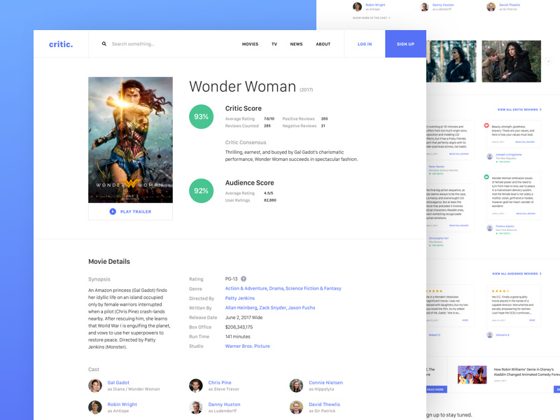Click Robin Wright avatar on background page
The image size is (560, 420).
click(357, 7)
